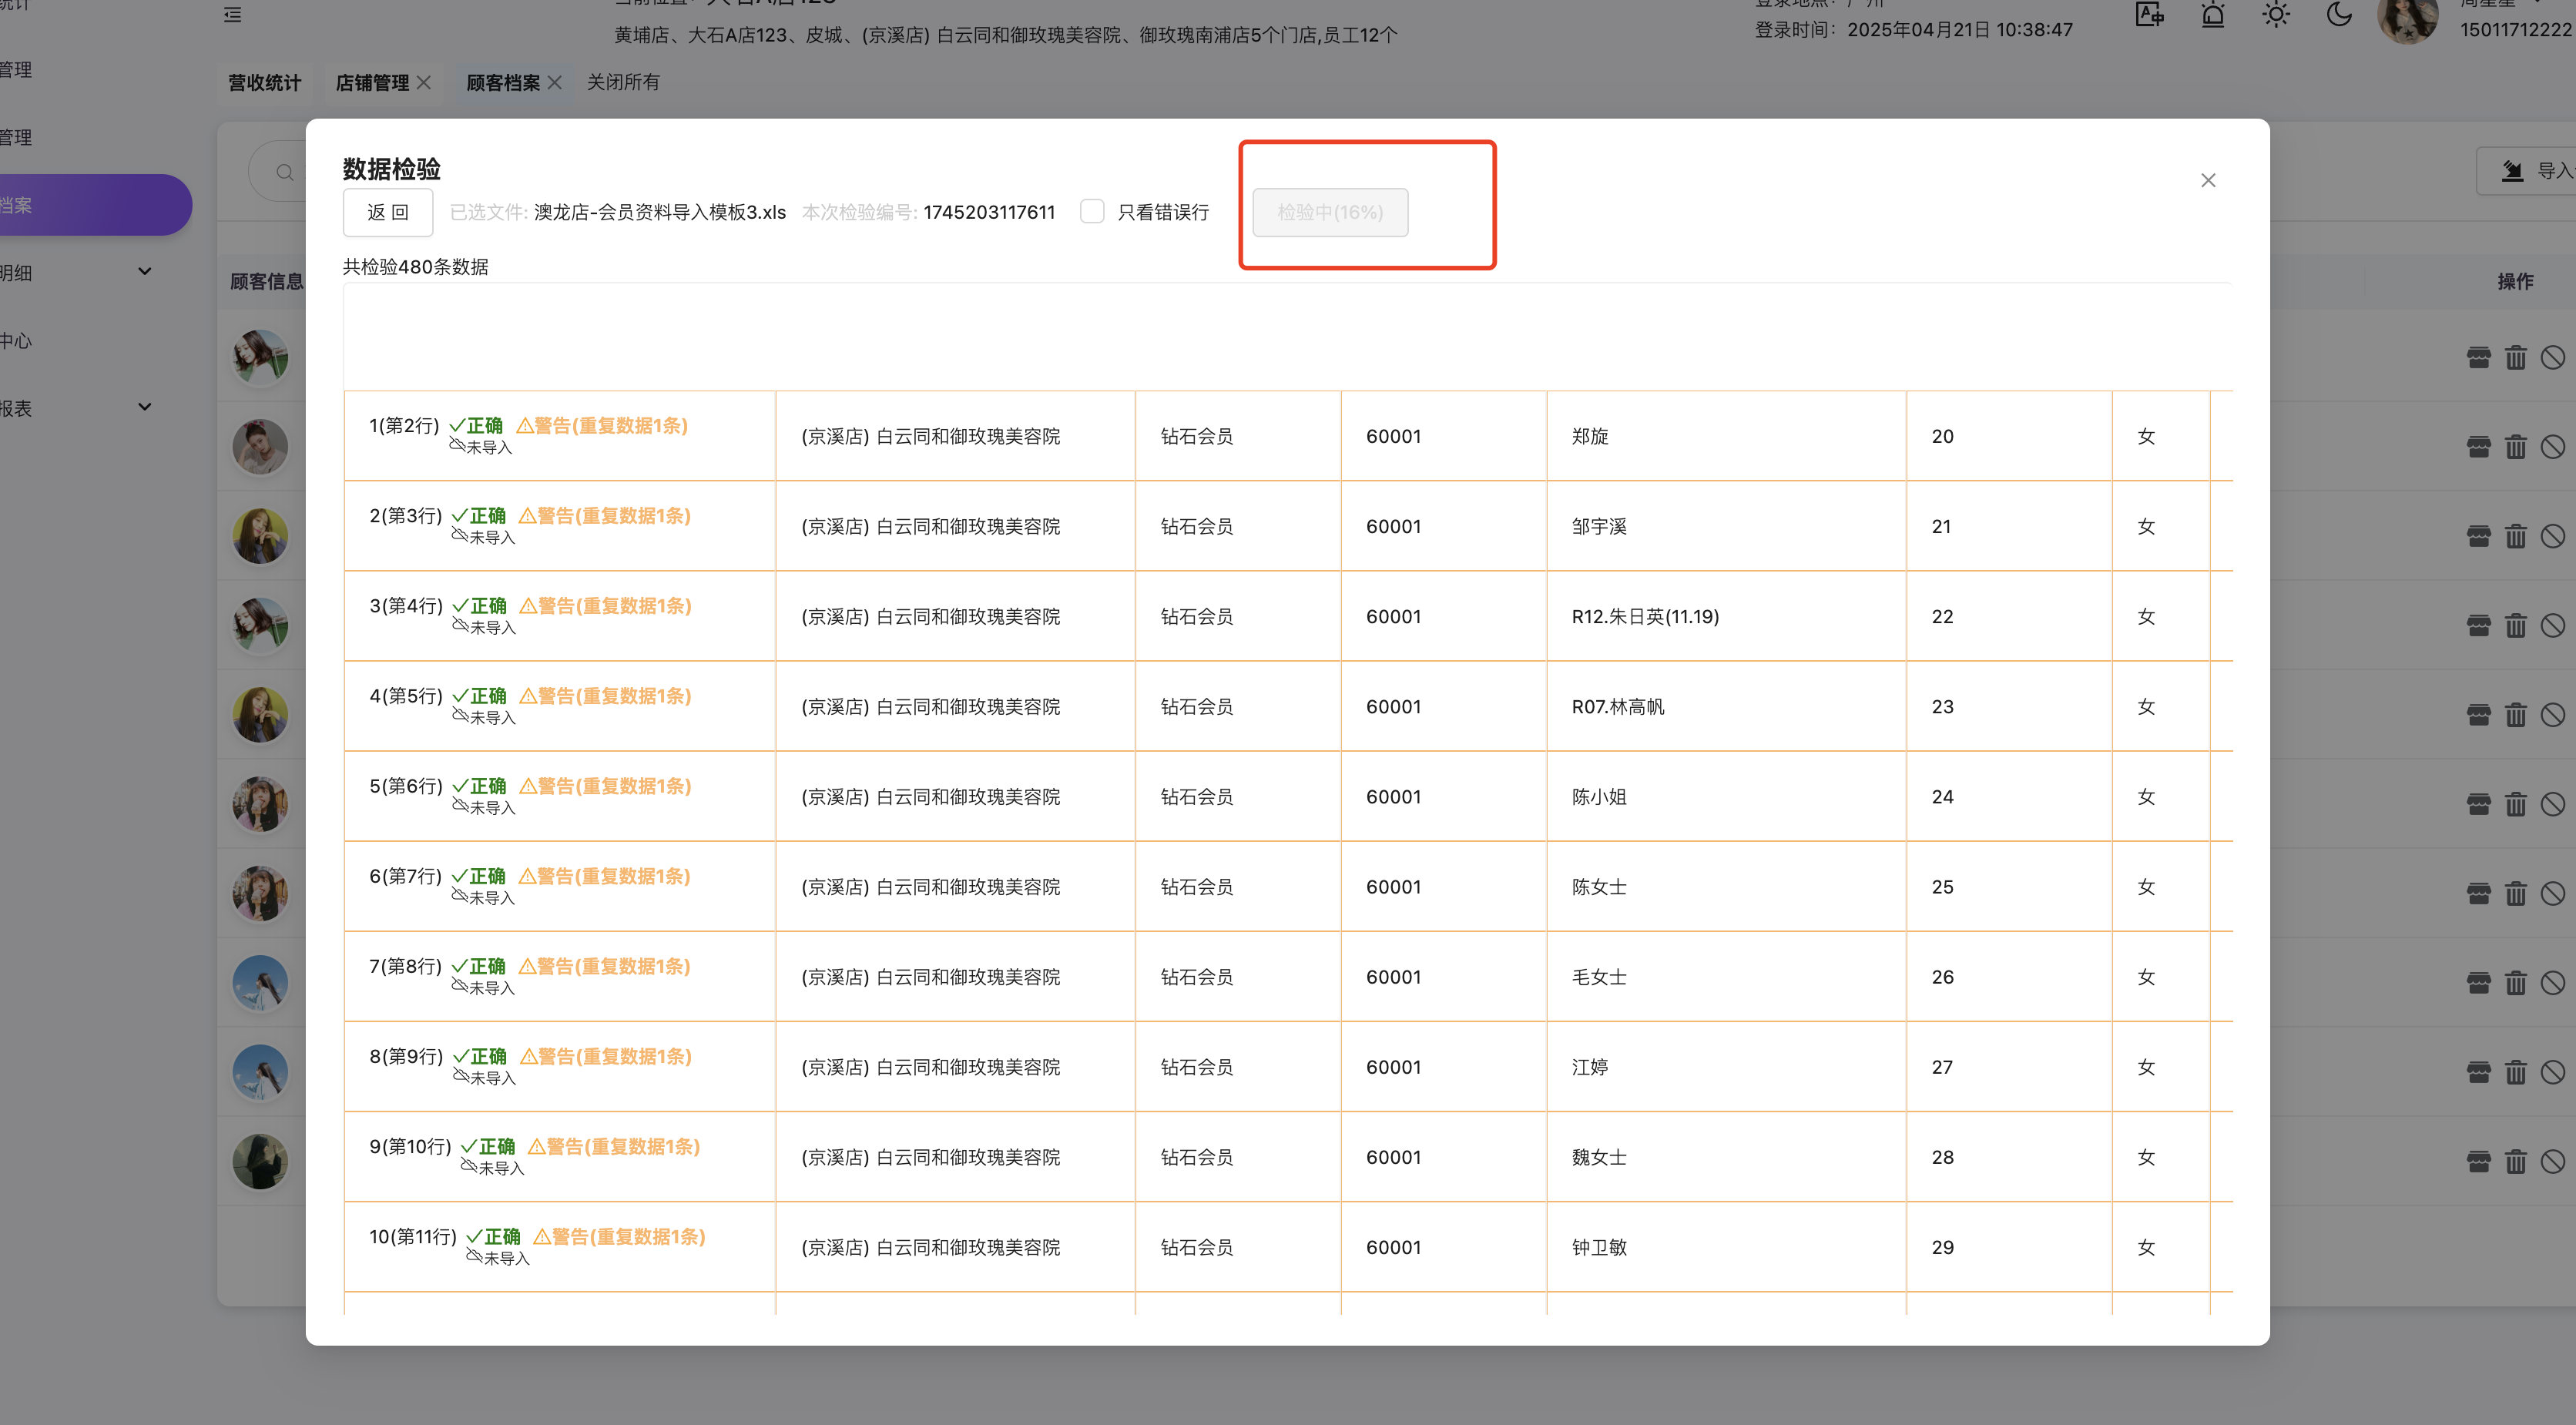Click the store icon in first customer row

(2478, 357)
